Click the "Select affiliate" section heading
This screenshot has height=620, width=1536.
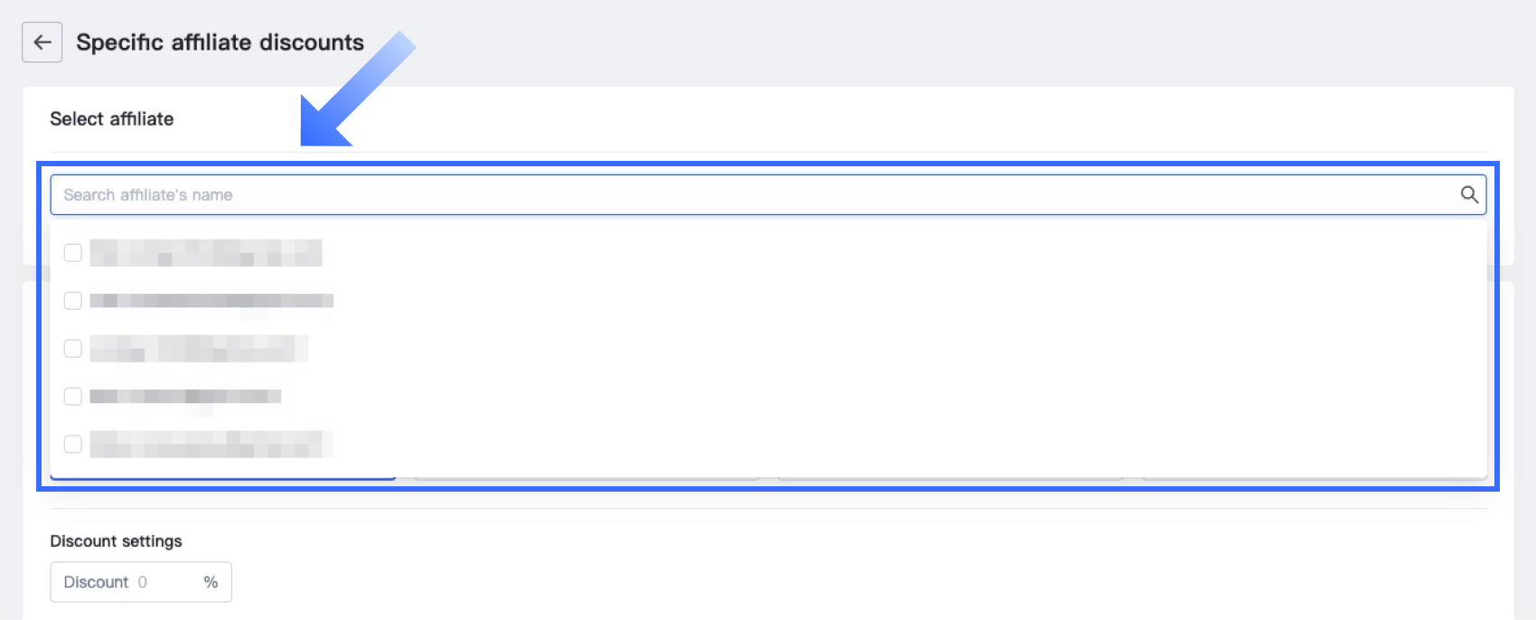click(x=112, y=119)
